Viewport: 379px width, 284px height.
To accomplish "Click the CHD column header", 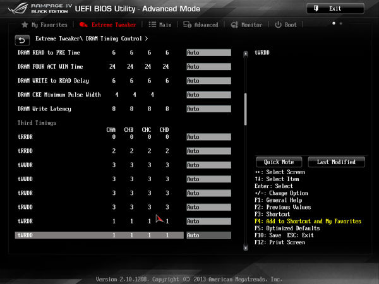I will click(164, 130).
